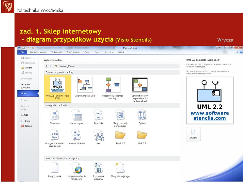Select Schemat blokowy współzależności funkcjonalnych template
Screen dimensions: 244x182
pyautogui.click(x=140, y=89)
